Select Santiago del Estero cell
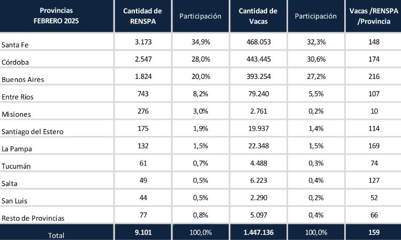Image resolution: width=401 pixels, height=240 pixels. 33,132
